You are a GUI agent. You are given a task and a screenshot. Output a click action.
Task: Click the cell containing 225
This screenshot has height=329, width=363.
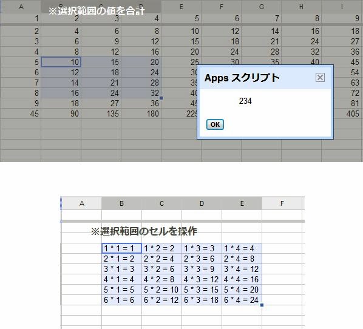[179, 114]
